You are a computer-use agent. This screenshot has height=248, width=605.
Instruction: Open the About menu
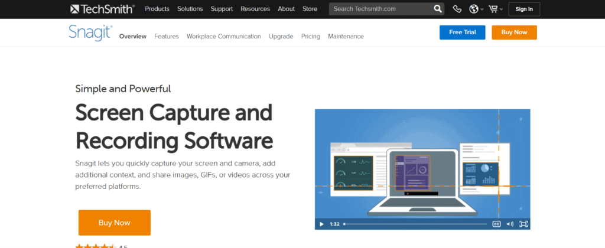point(287,9)
